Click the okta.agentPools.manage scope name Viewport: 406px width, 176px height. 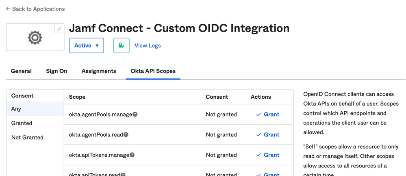point(100,115)
